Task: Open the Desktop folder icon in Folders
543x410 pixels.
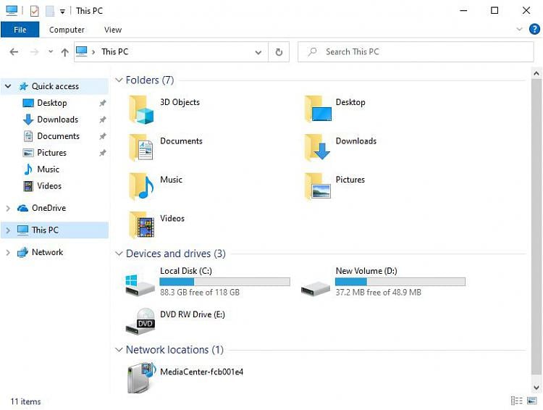Action: (318, 109)
